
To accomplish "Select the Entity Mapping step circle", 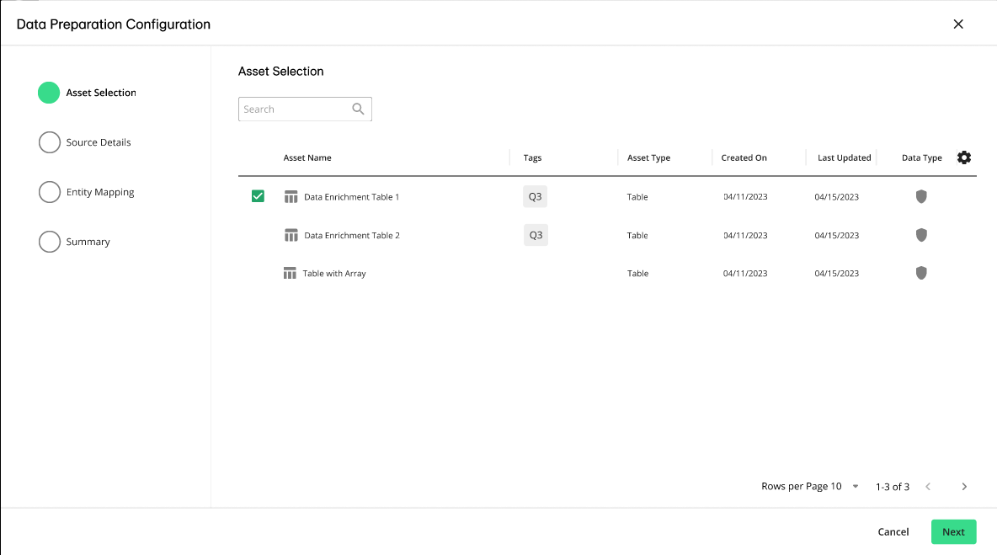I will click(x=49, y=192).
